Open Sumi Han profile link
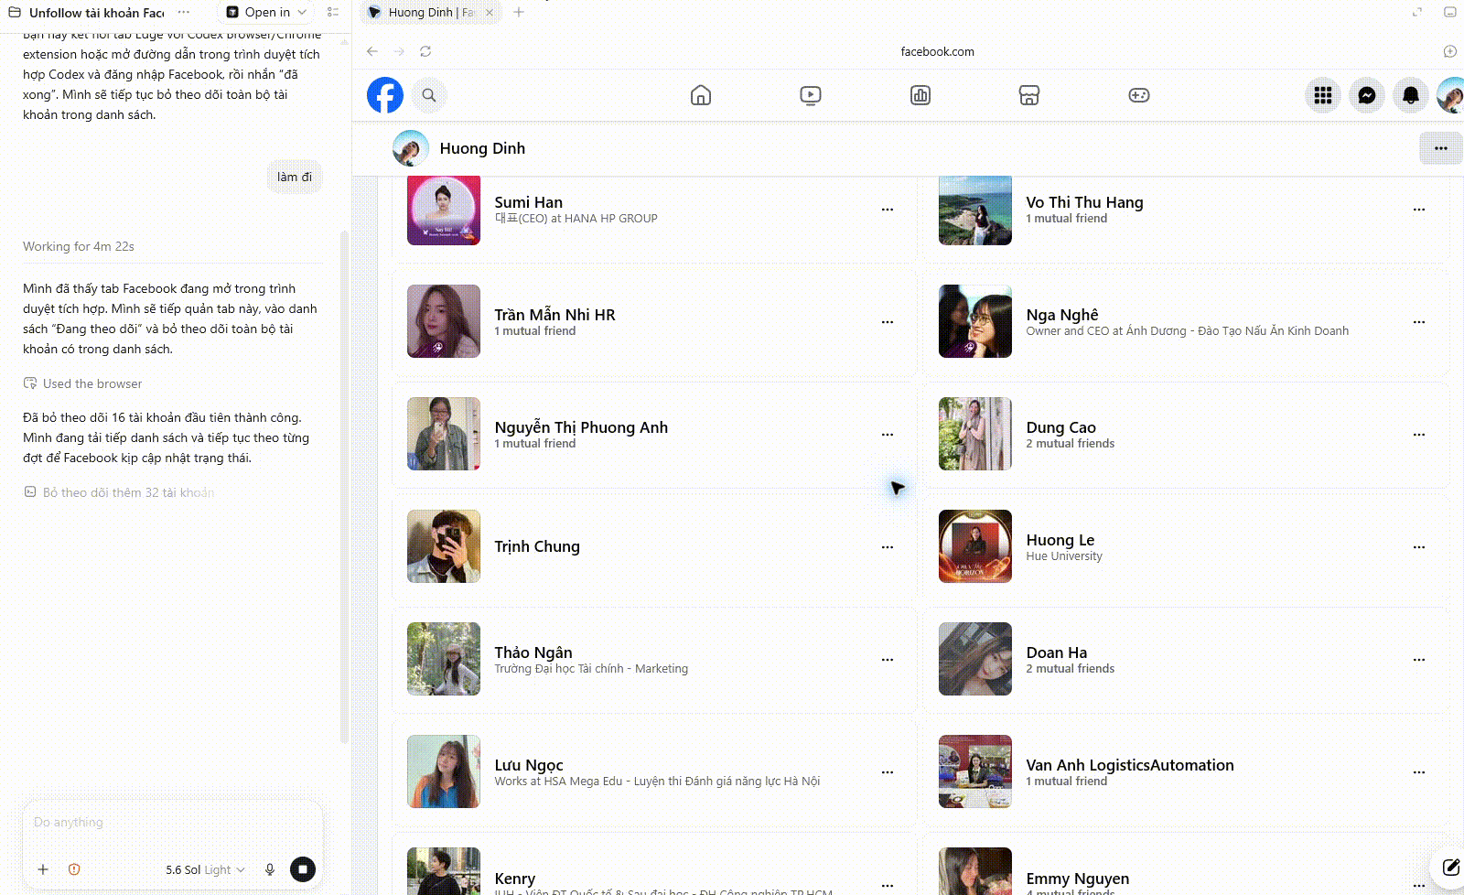 pyautogui.click(x=528, y=202)
